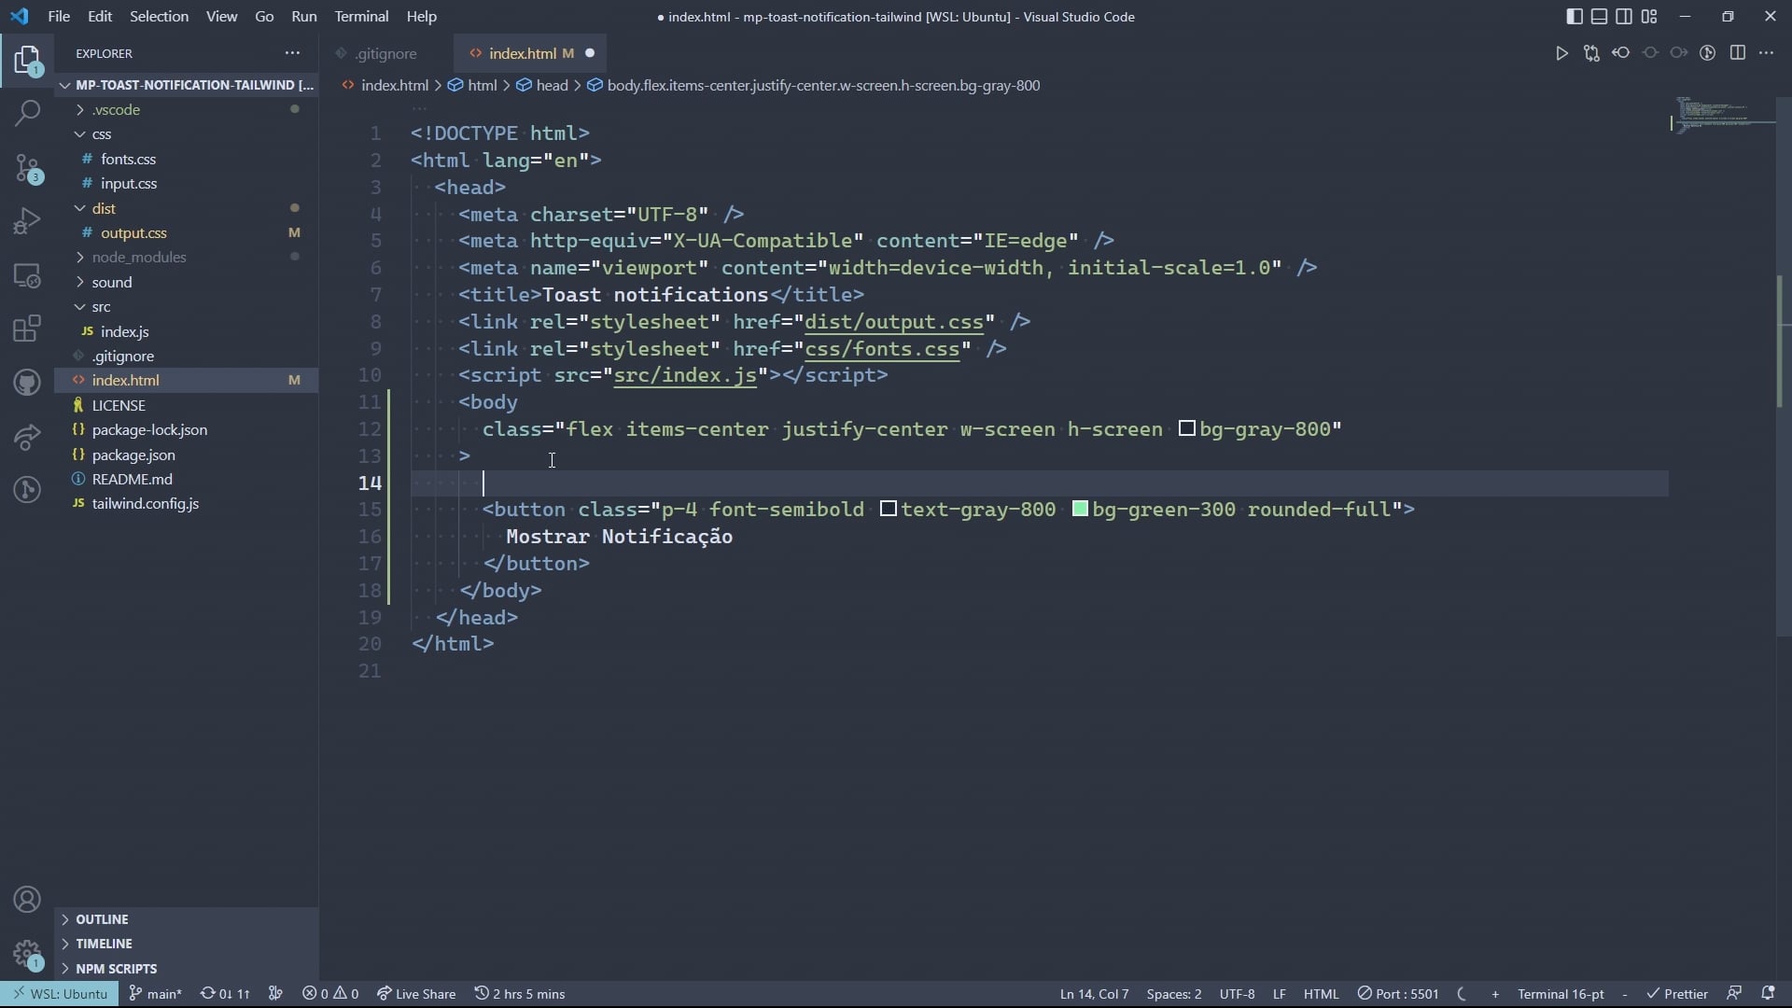Open the File menu
The height and width of the screenshot is (1008, 1792).
[58, 16]
